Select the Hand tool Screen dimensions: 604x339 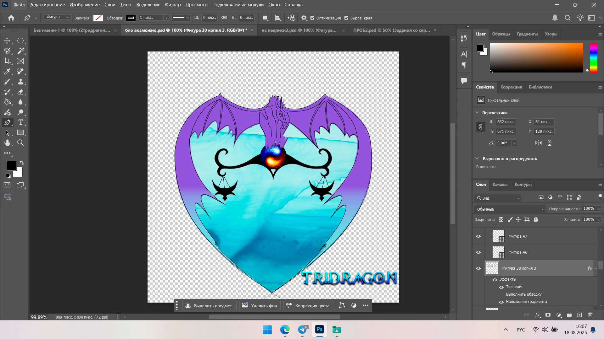[x=7, y=143]
